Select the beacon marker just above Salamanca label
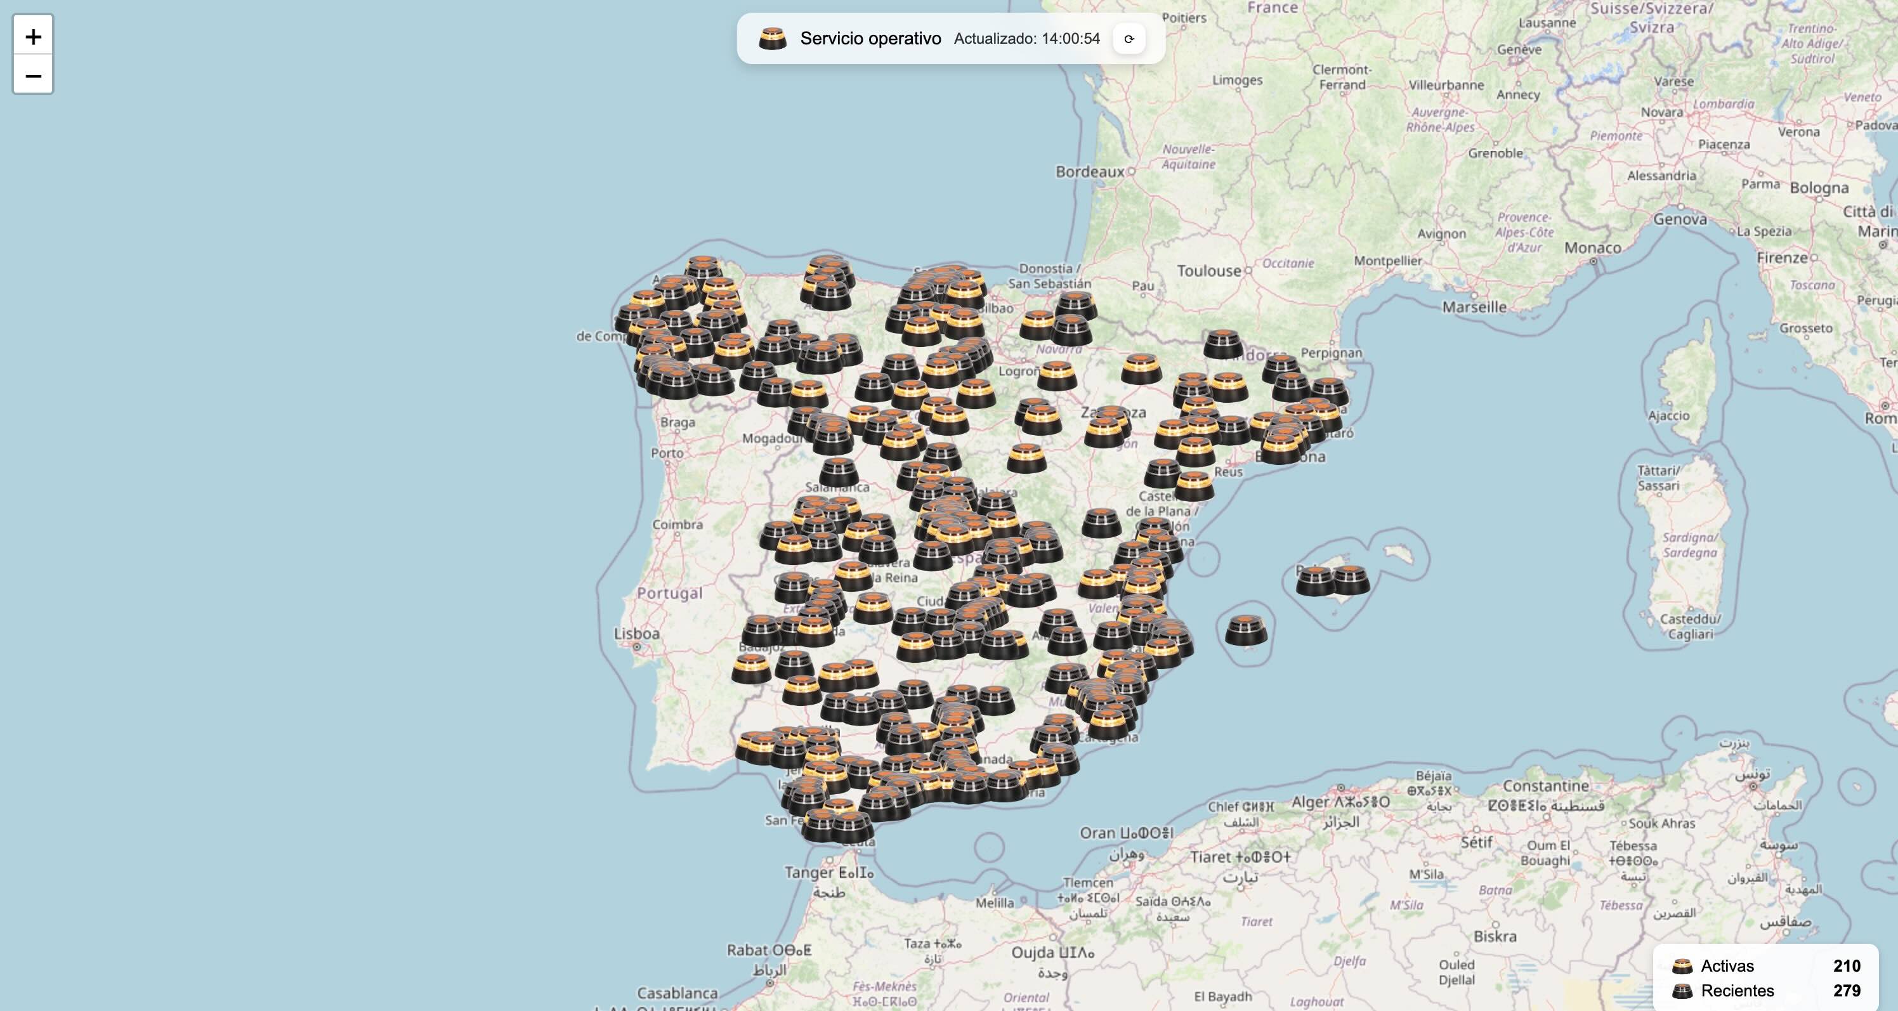 [x=839, y=473]
